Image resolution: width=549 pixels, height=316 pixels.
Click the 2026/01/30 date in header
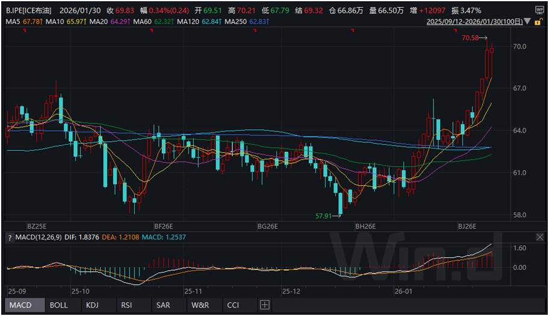pos(79,10)
